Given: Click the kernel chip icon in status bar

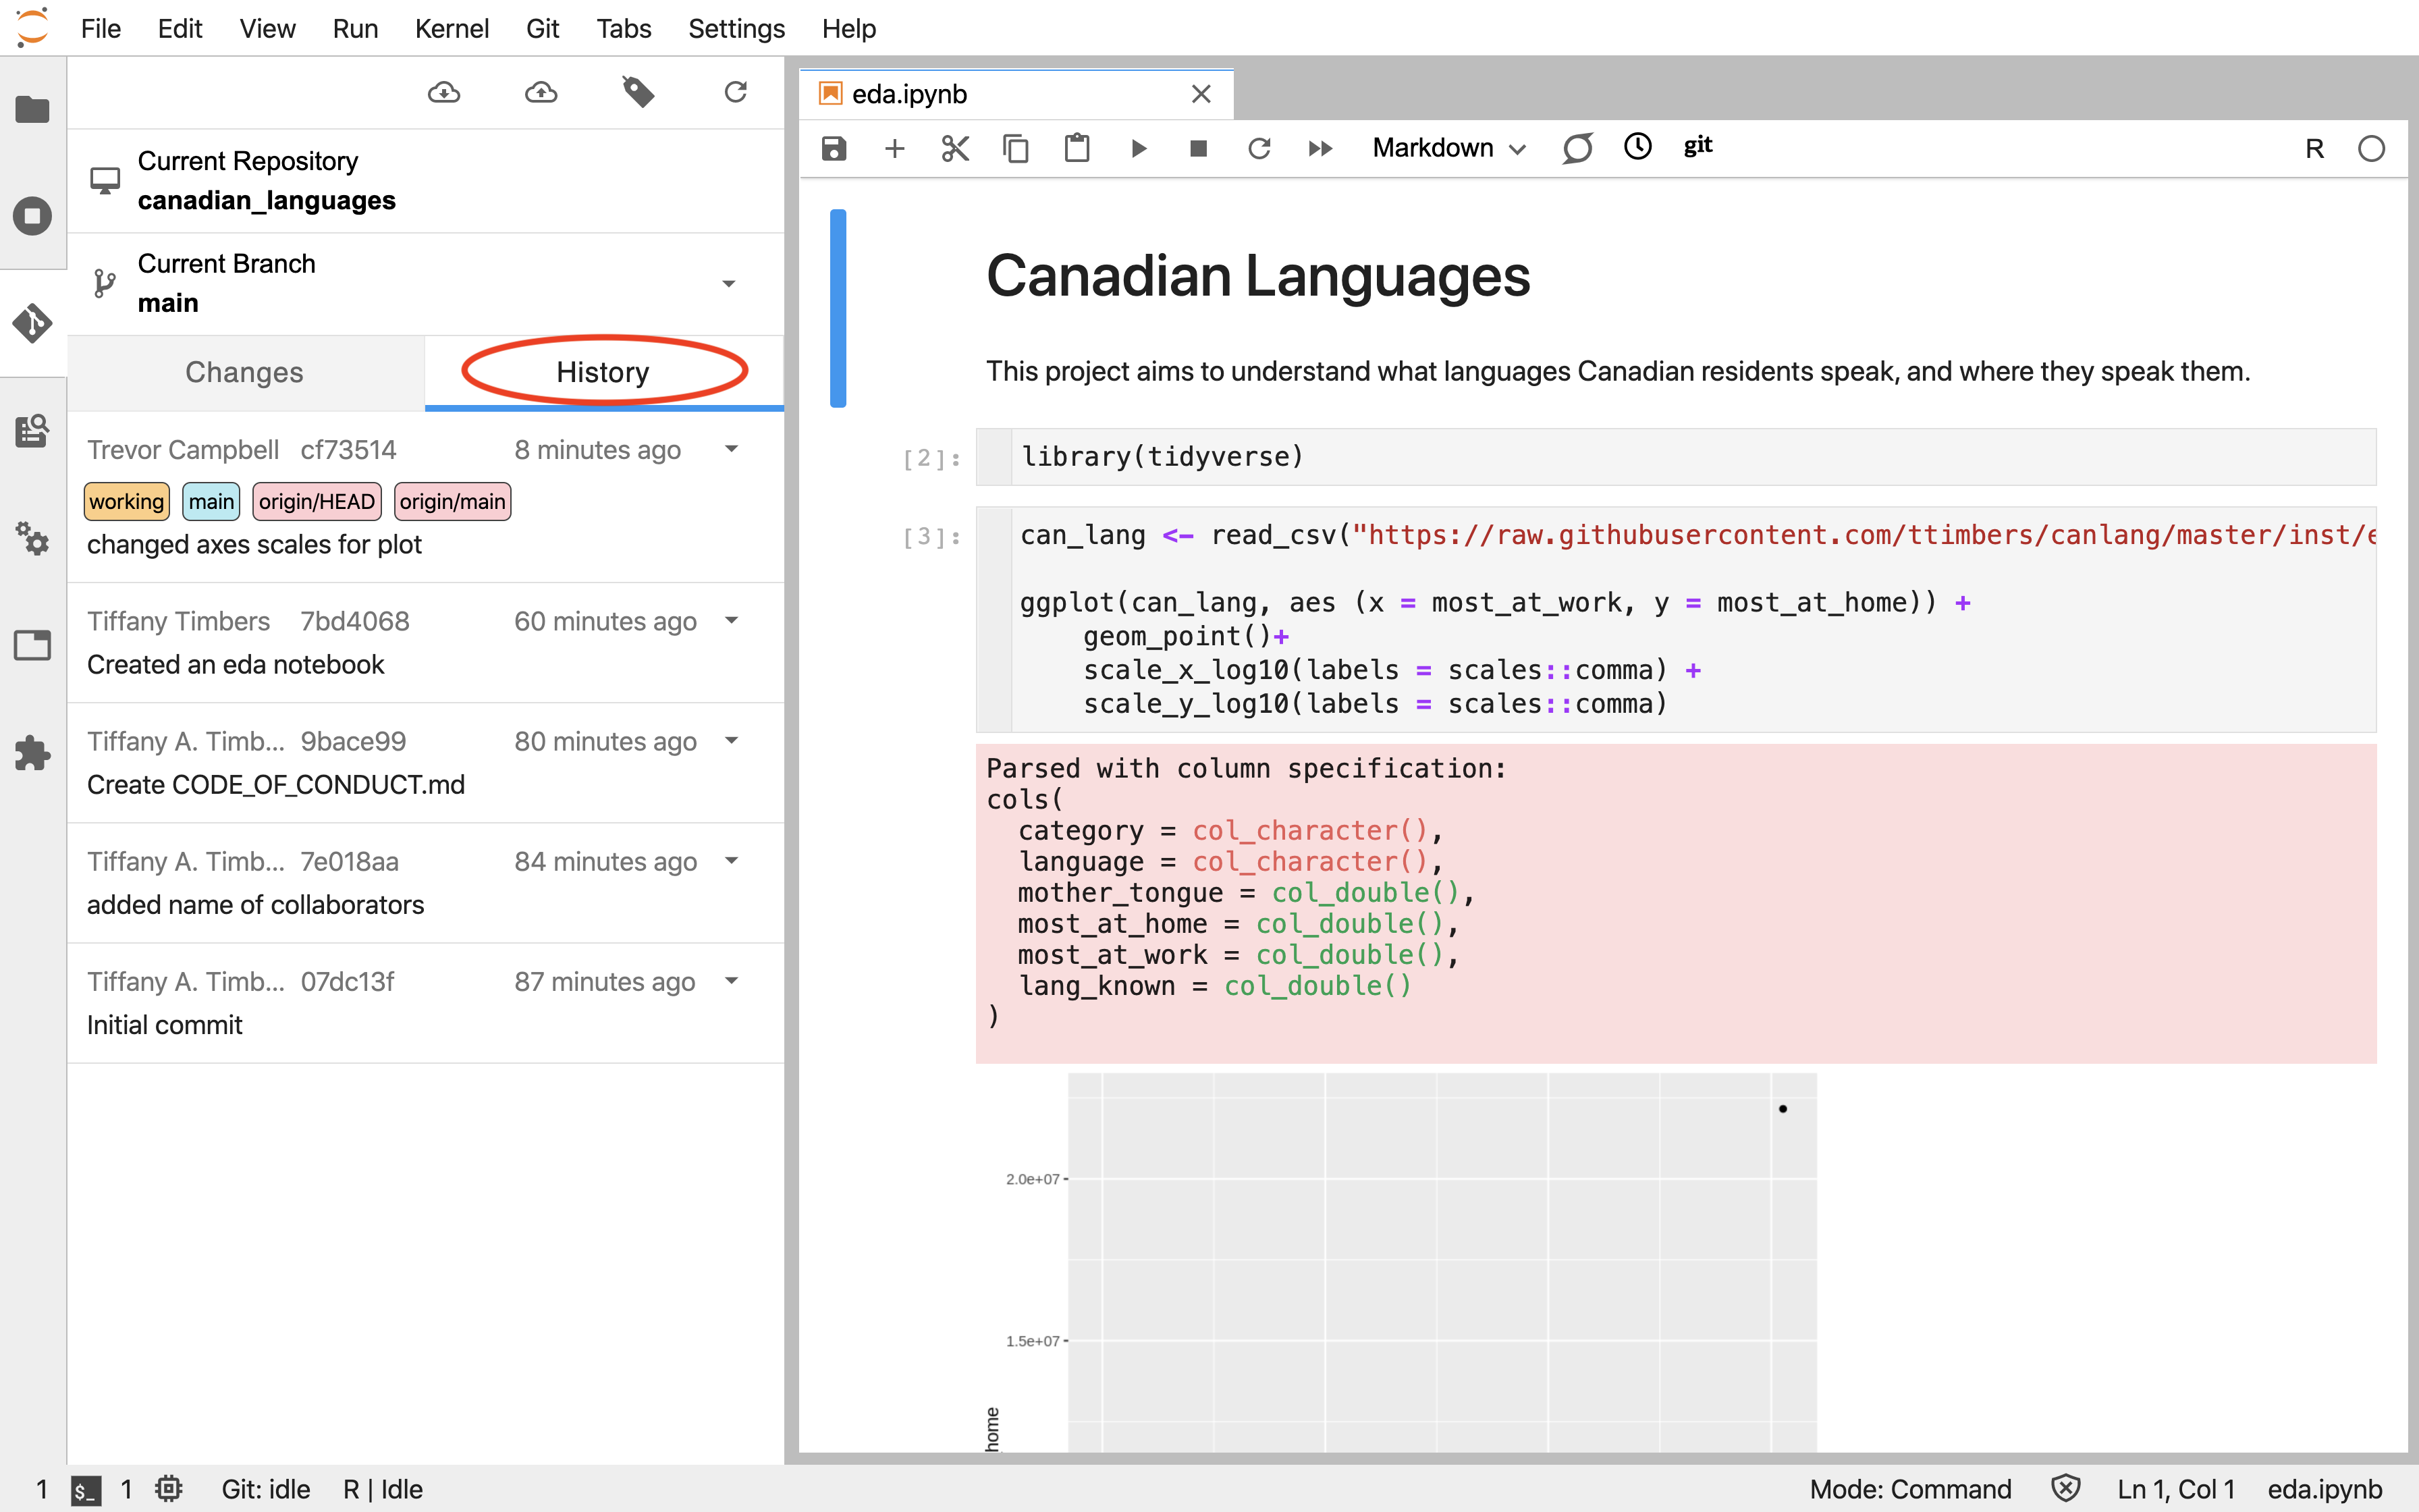Looking at the screenshot, I should pos(169,1489).
